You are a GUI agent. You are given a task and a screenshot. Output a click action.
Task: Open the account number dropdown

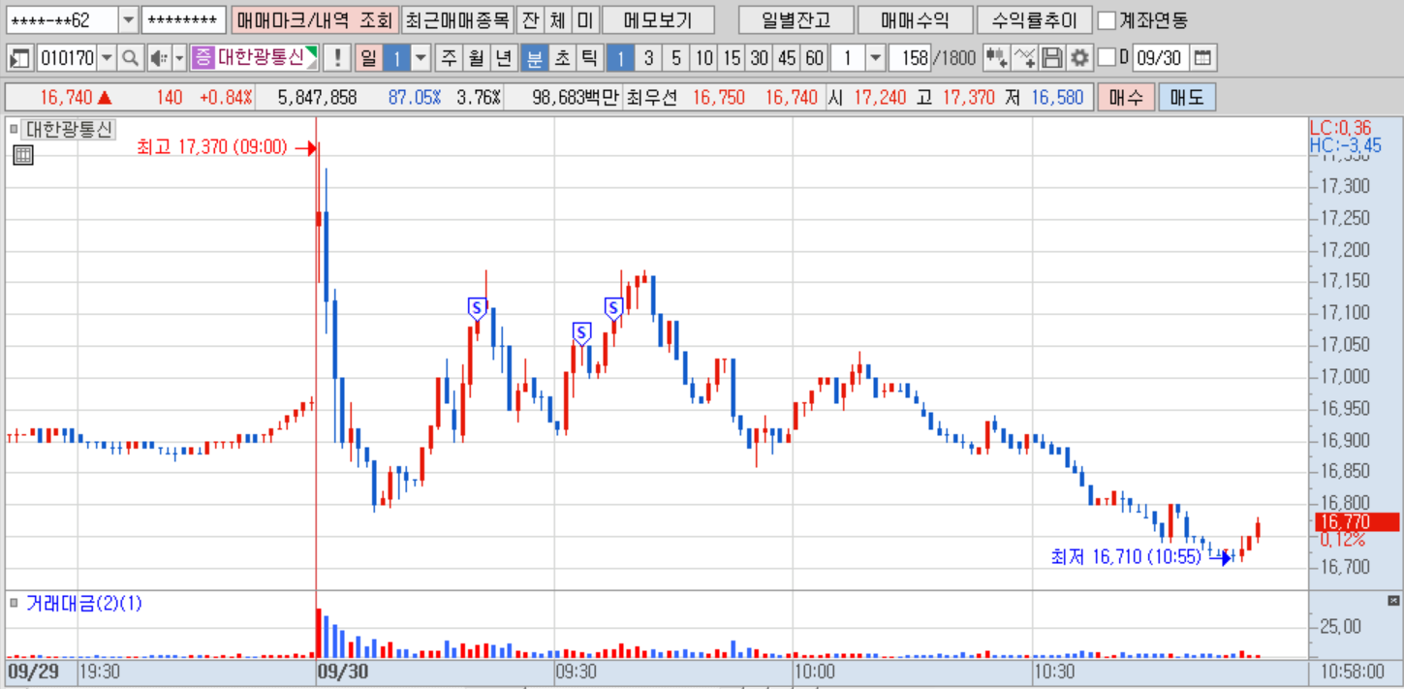pyautogui.click(x=129, y=20)
